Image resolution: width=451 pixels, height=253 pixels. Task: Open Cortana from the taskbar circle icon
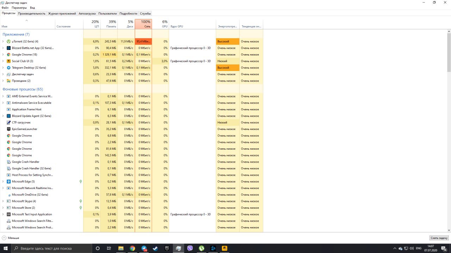tap(98, 248)
